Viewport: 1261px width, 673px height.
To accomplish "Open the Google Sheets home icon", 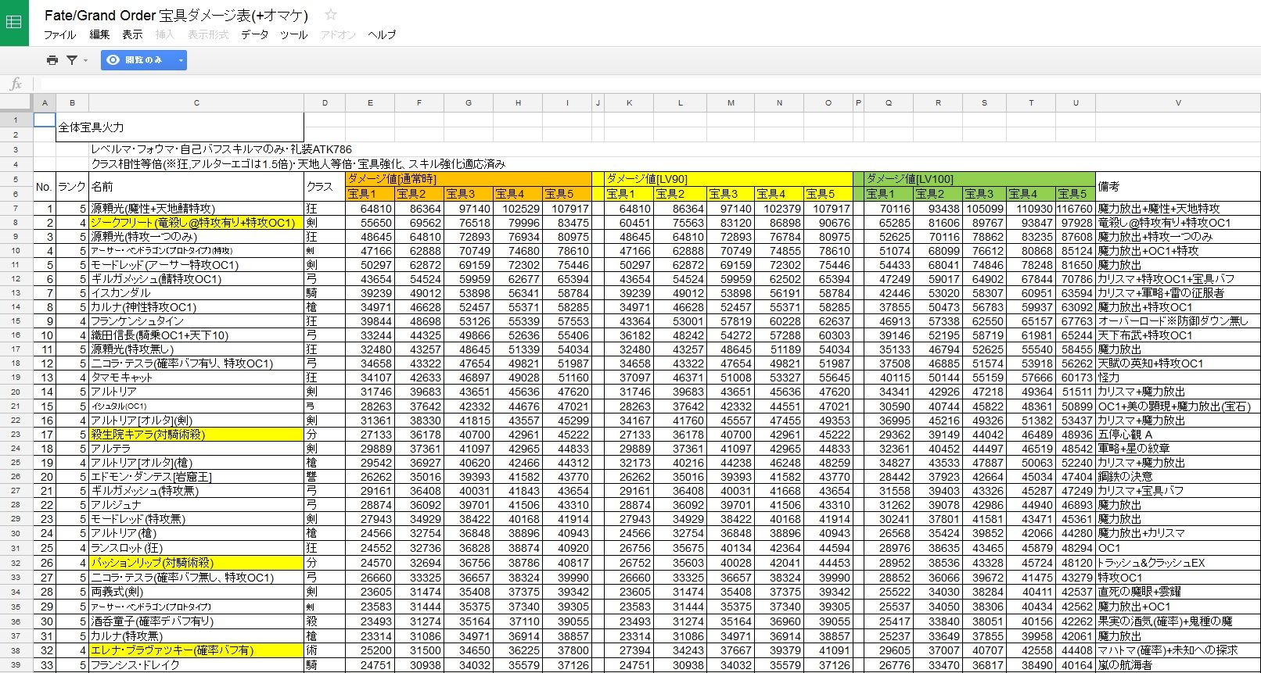I will pos(14,23).
